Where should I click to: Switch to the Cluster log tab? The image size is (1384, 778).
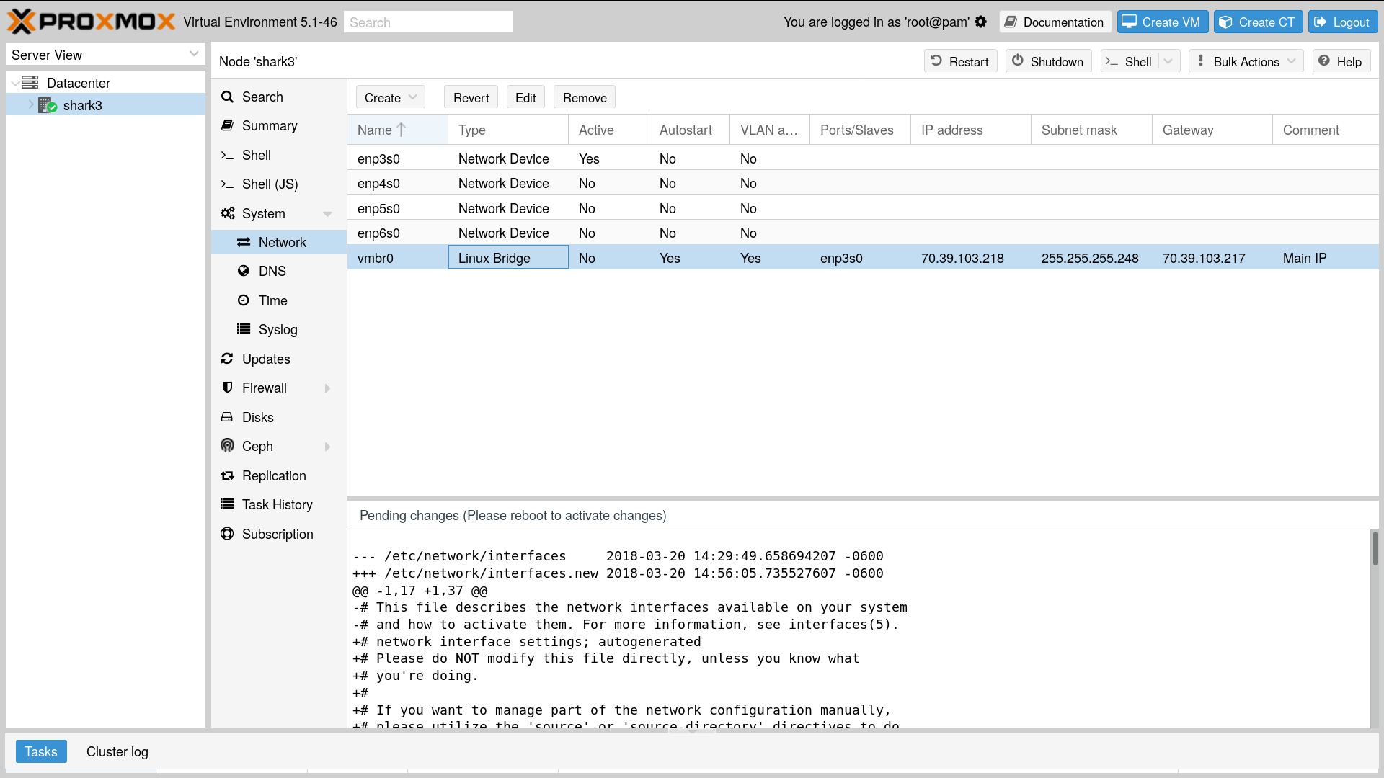coord(117,751)
